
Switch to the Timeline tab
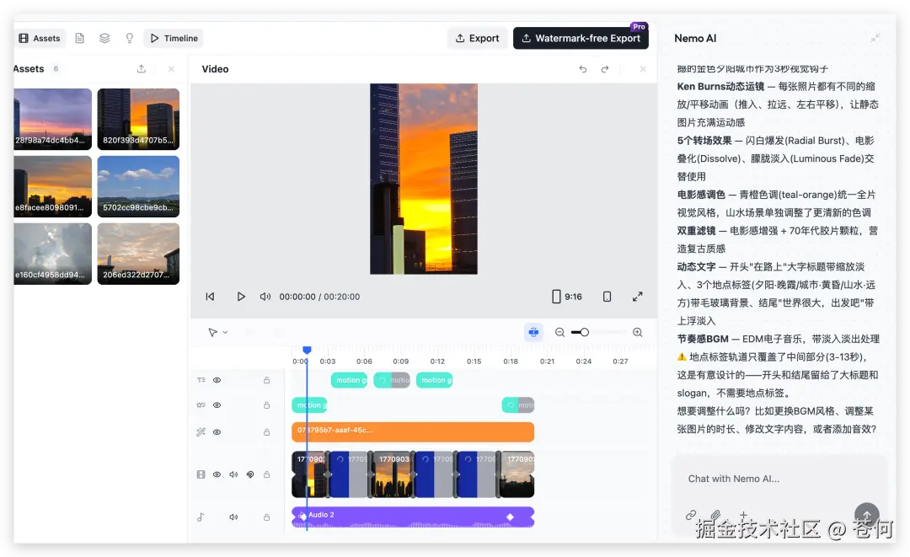coord(173,38)
